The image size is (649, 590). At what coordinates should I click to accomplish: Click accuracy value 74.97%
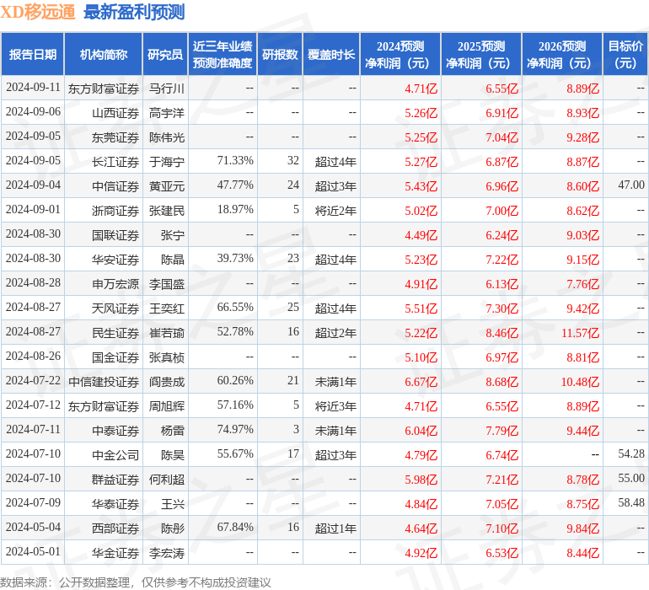235,429
